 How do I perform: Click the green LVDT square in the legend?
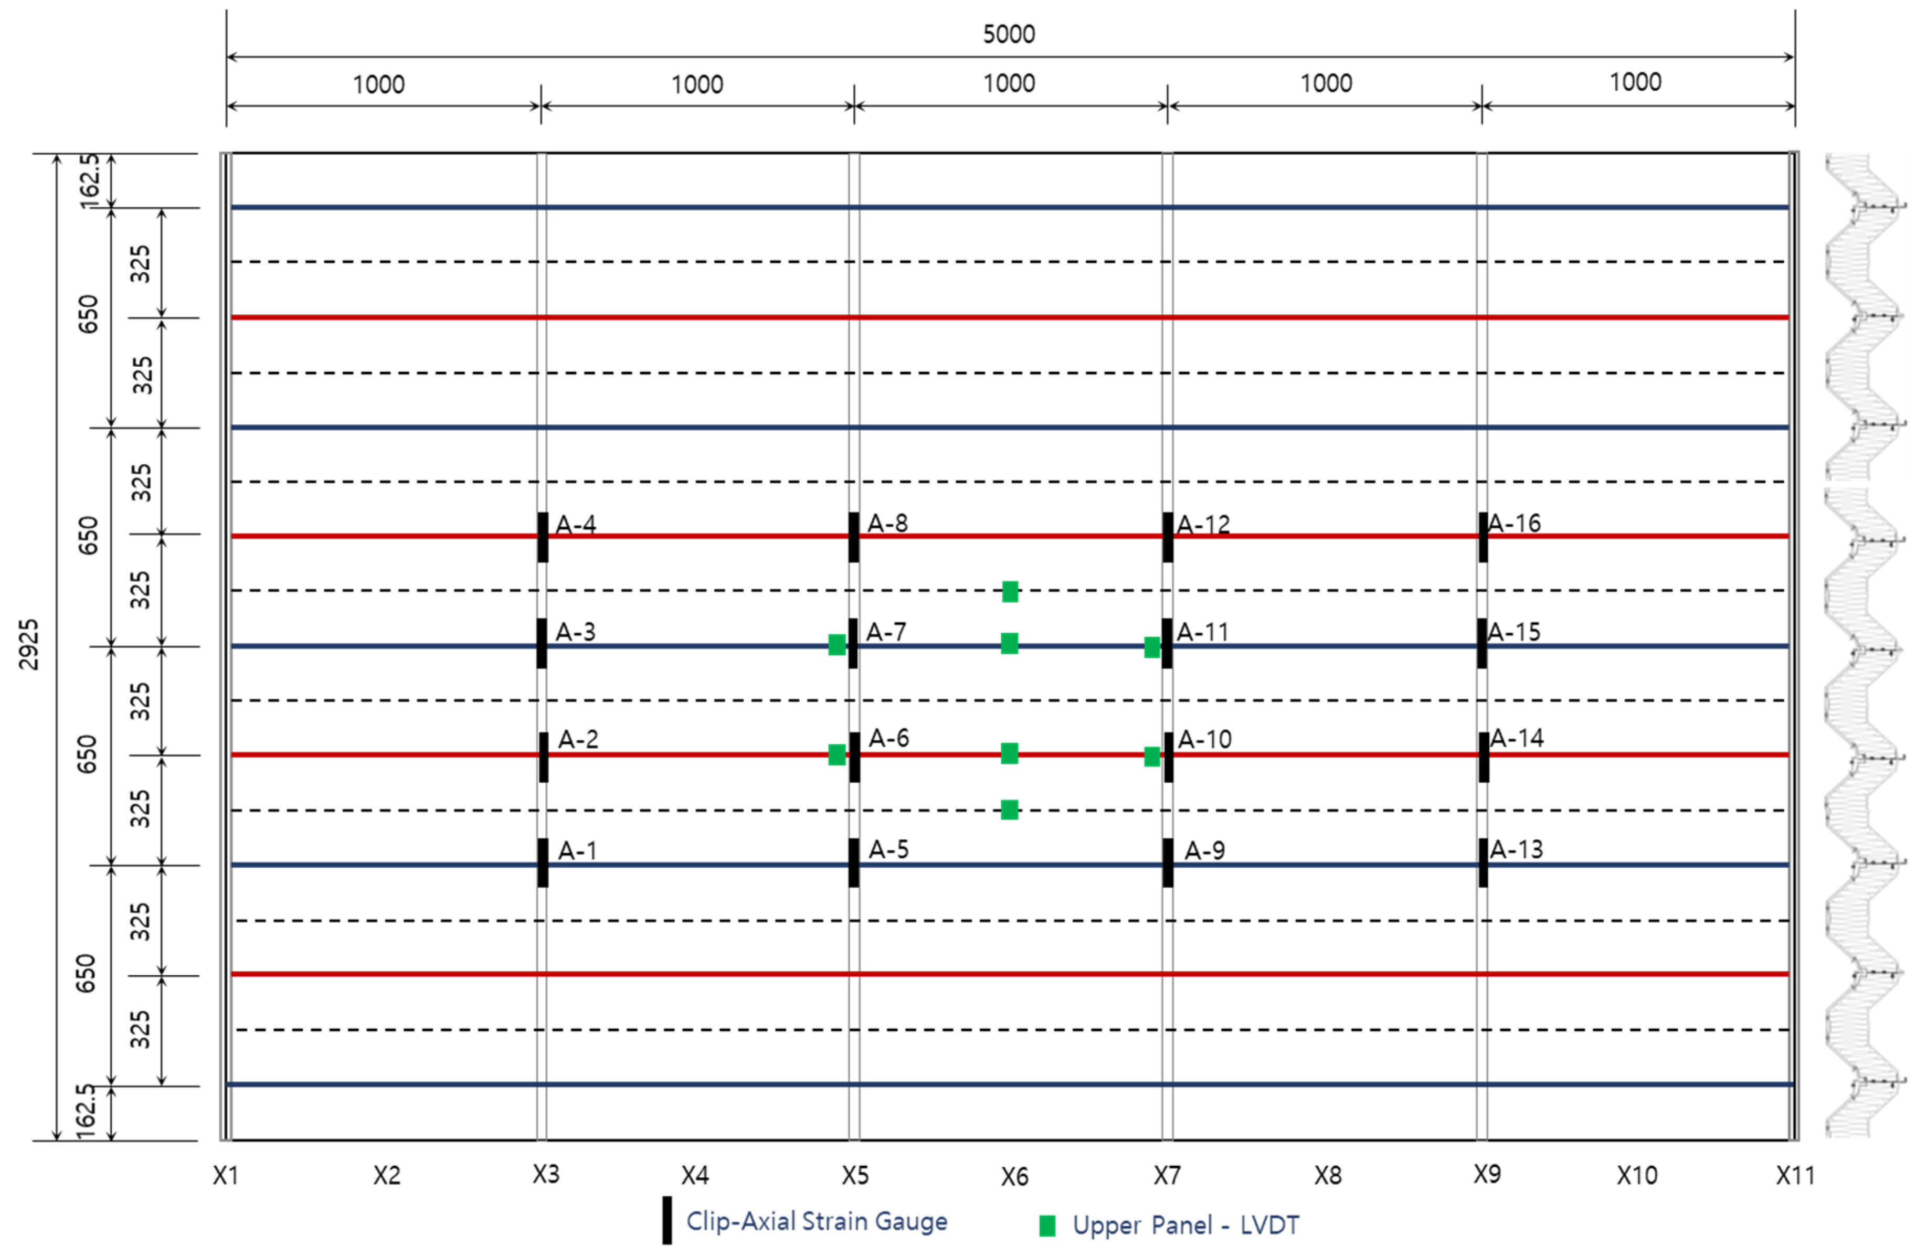coord(1047,1226)
